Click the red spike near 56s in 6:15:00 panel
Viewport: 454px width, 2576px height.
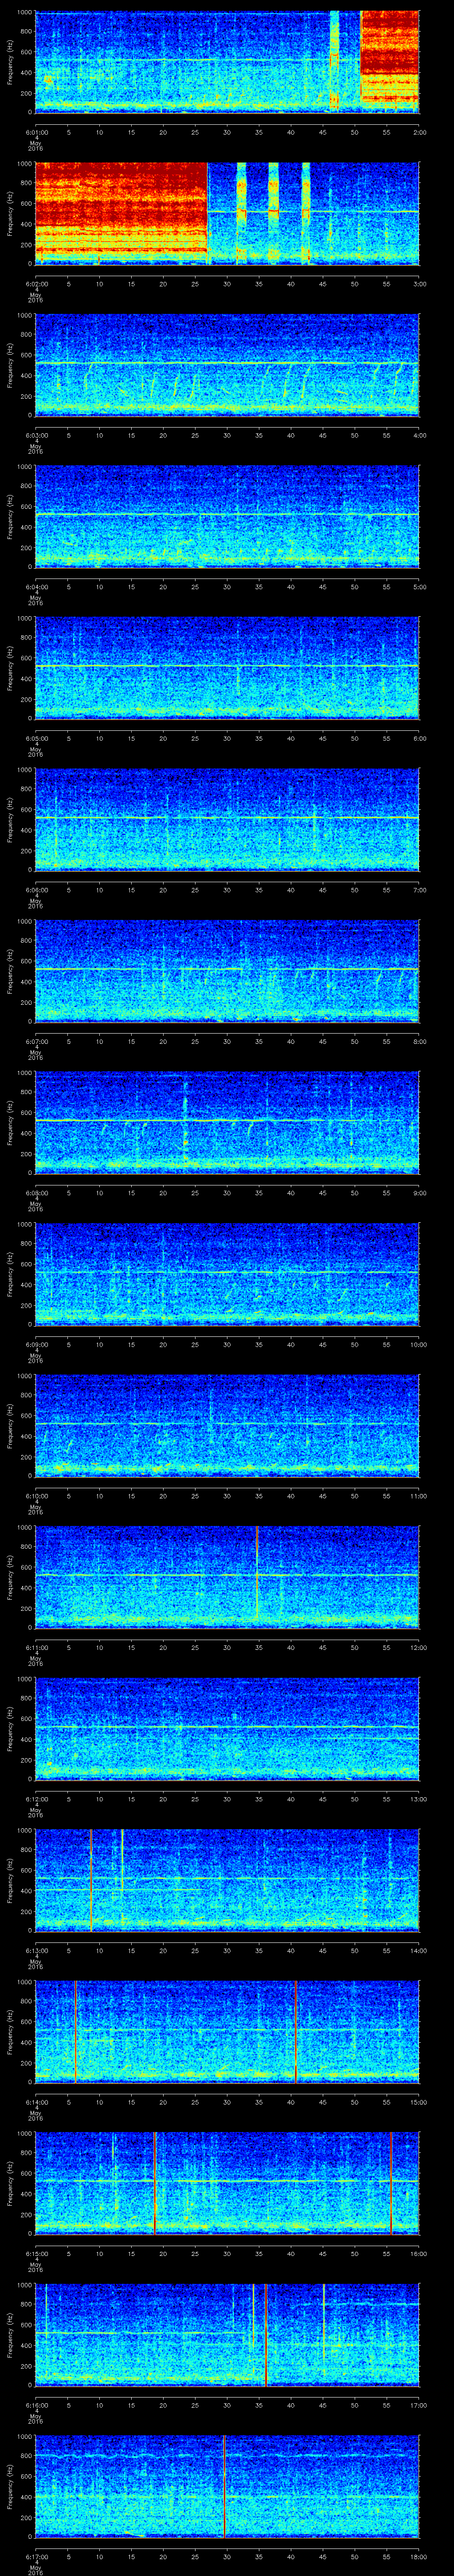392,2184
